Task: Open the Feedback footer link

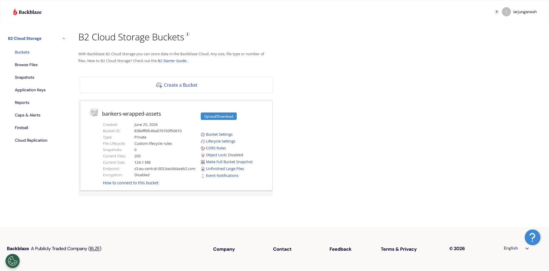Action: [340, 249]
